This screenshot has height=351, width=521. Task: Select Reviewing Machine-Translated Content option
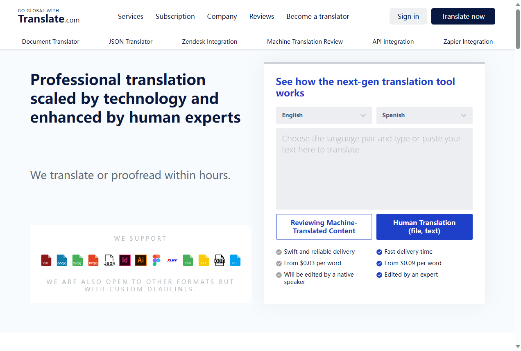click(324, 227)
